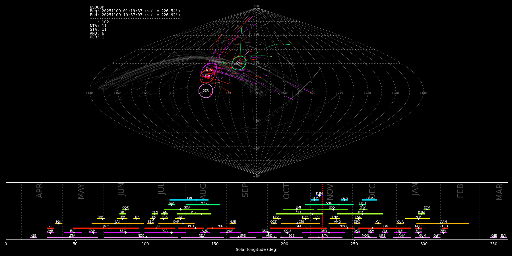Click the pink SPE shower bar
The width and height of the screenshot is (512, 256).
[x=243, y=237]
